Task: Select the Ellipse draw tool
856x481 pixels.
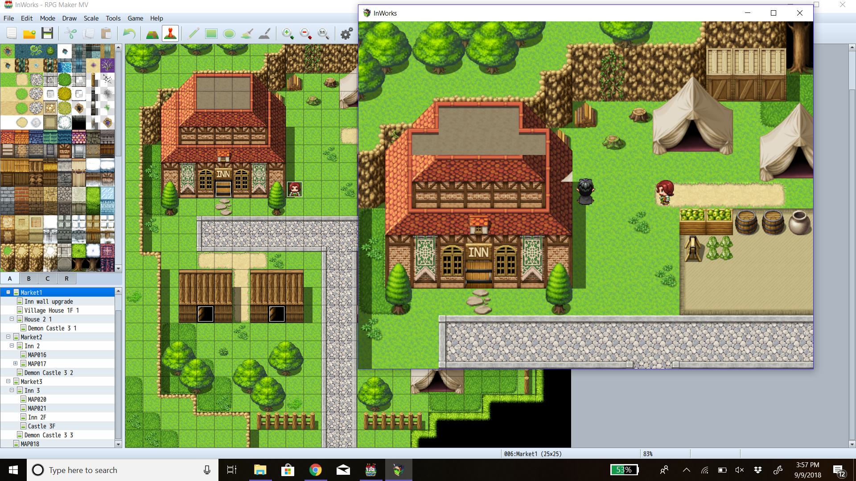Action: tap(229, 33)
